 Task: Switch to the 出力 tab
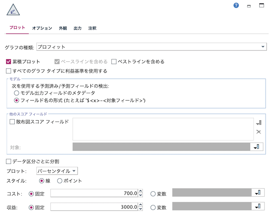point(77,28)
